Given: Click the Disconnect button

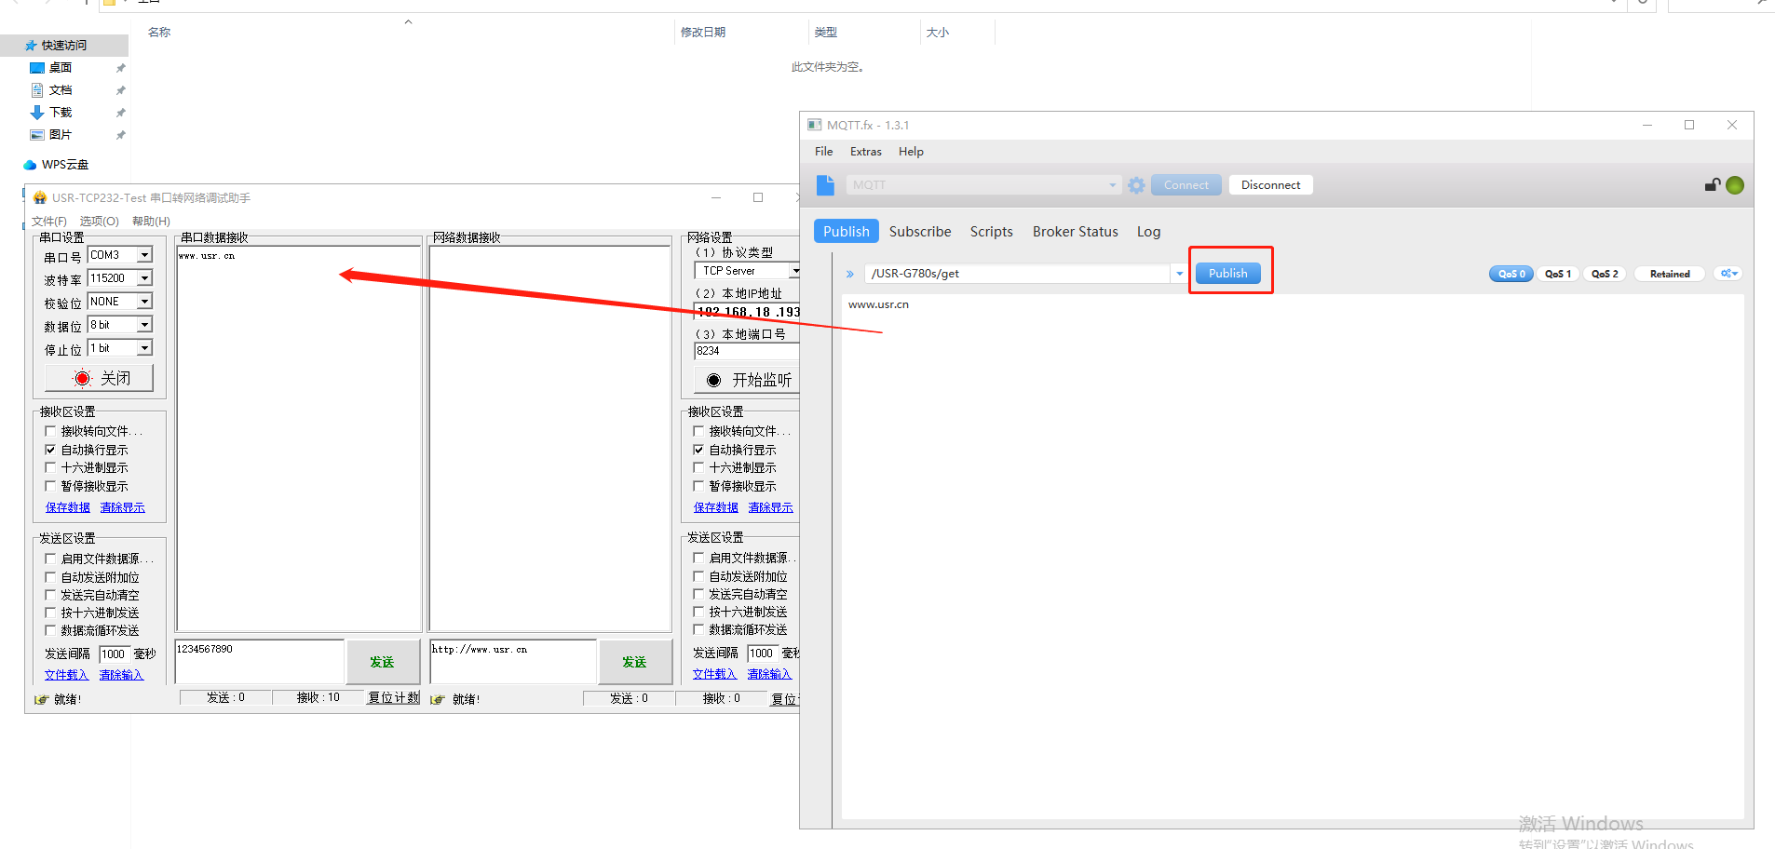Looking at the screenshot, I should 1270,185.
